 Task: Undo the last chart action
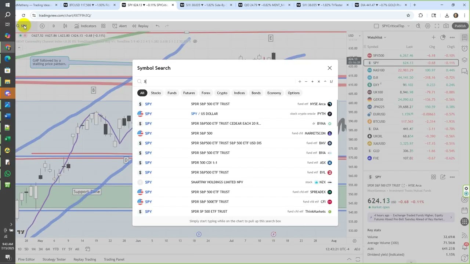pos(157,26)
